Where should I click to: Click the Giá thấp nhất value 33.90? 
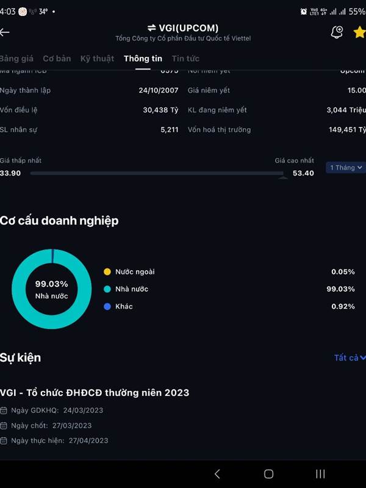point(10,173)
